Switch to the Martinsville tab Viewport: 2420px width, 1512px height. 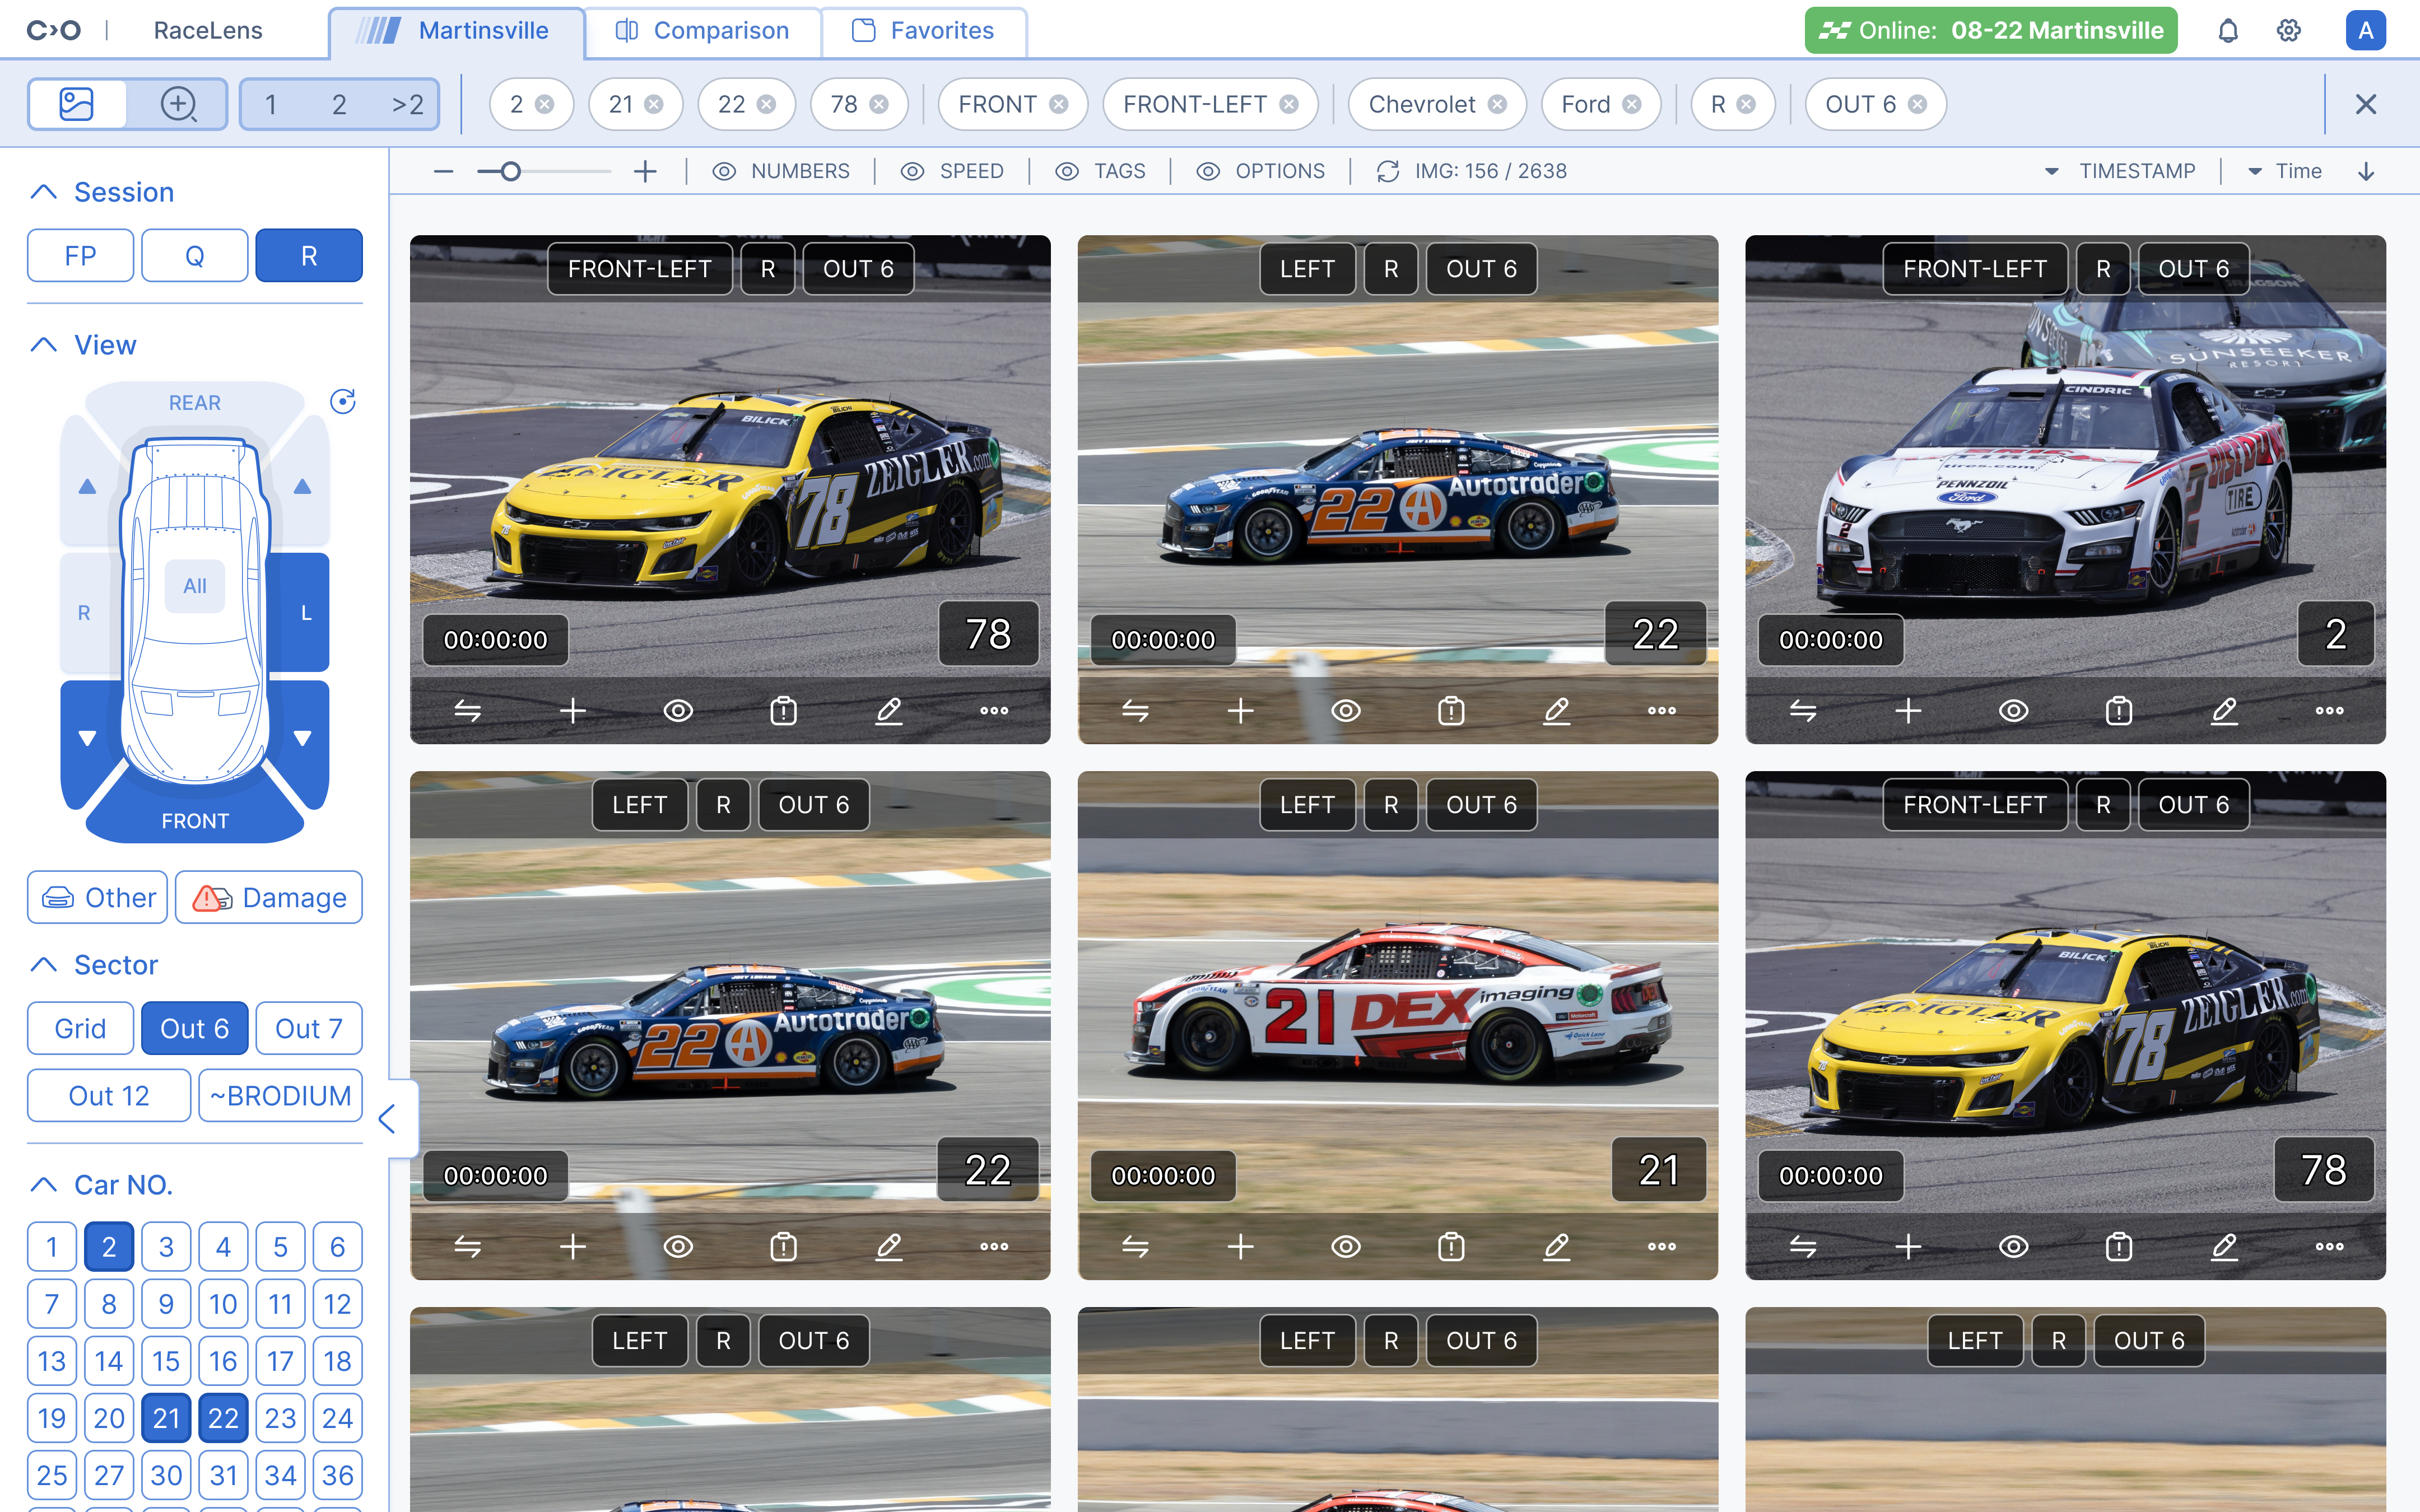(x=457, y=31)
